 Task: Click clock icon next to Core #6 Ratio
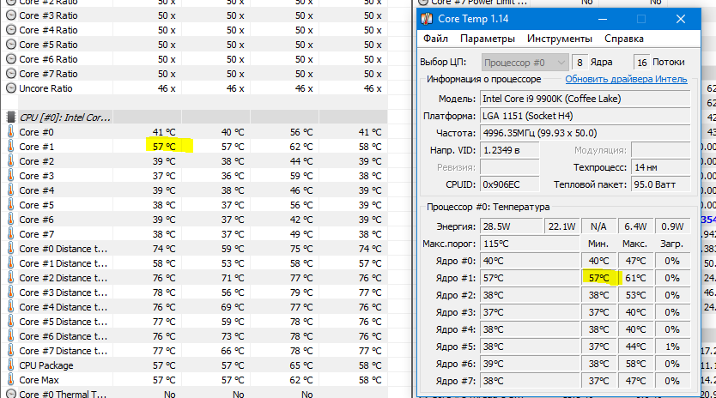click(x=10, y=59)
